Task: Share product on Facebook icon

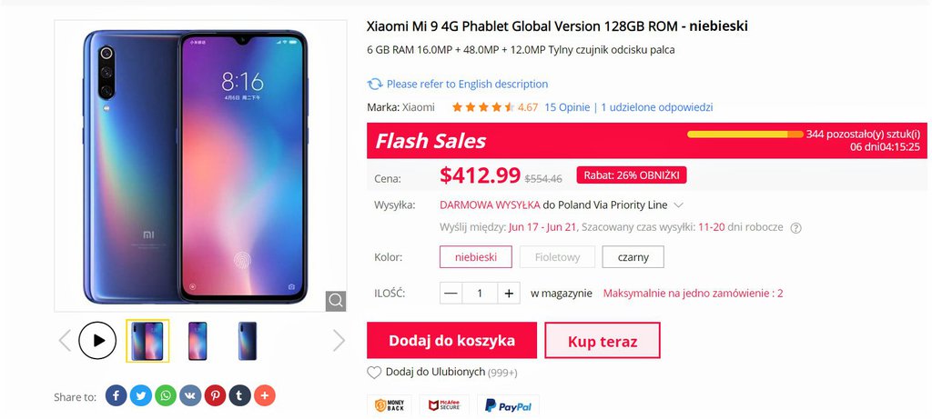Action: pyautogui.click(x=116, y=395)
